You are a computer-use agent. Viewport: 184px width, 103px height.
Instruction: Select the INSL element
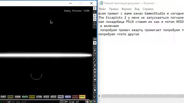61,97
